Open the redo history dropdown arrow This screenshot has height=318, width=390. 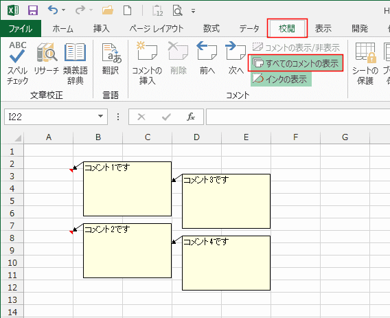[x=91, y=10]
